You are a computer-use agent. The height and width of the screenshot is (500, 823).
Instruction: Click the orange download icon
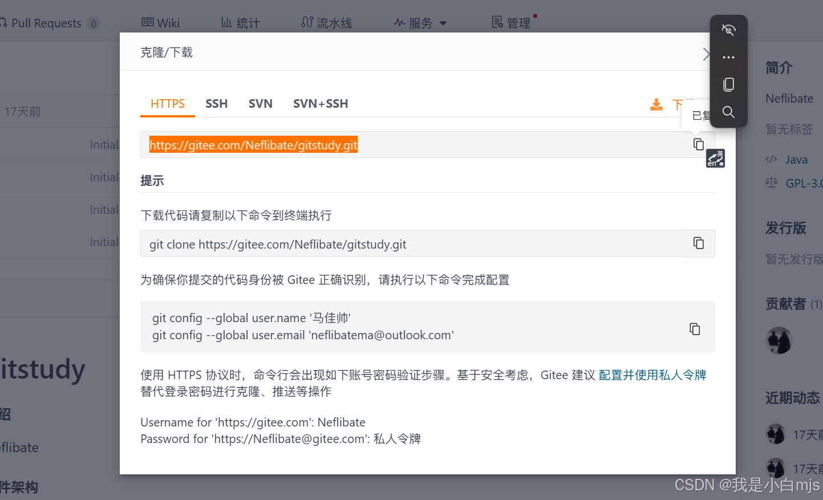point(656,104)
